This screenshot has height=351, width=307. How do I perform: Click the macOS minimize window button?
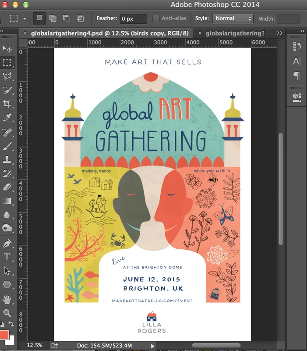tap(15, 4)
